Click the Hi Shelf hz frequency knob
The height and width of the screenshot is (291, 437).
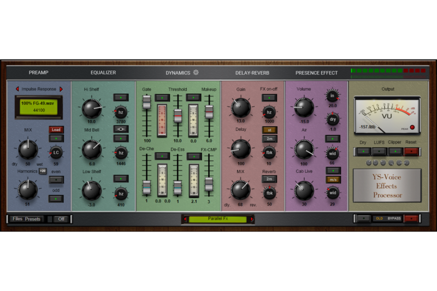121,111
